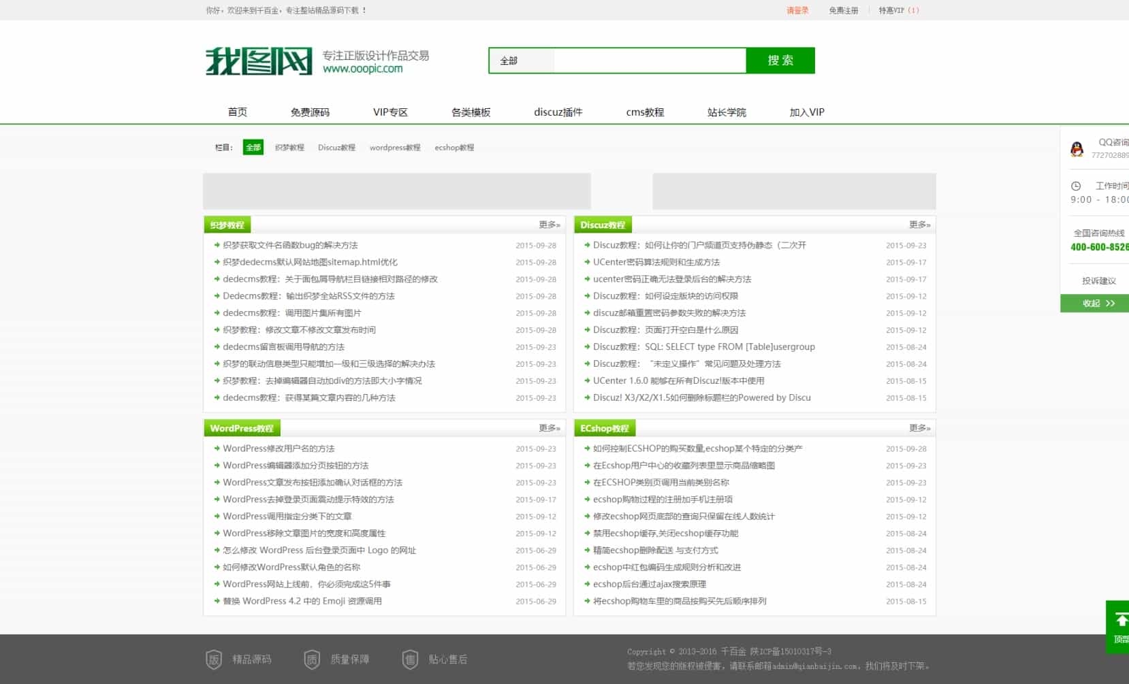Open article ecshop后台通过ajax搜索原理
Screen dimensions: 1129x684
click(x=650, y=585)
